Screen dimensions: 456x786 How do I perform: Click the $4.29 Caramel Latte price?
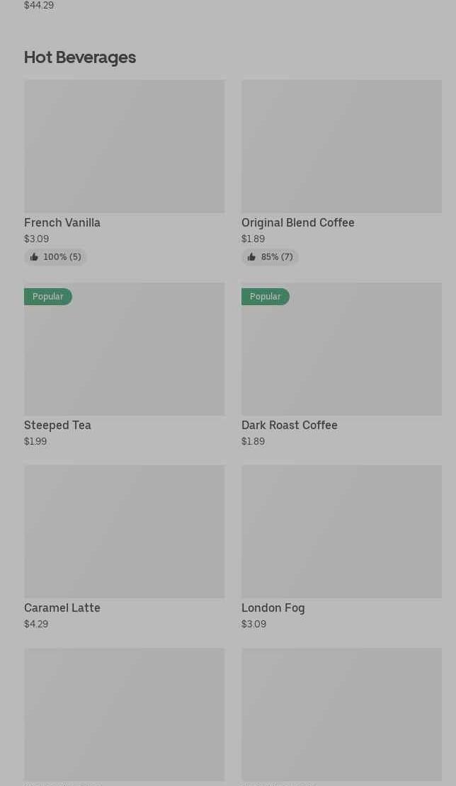point(36,624)
